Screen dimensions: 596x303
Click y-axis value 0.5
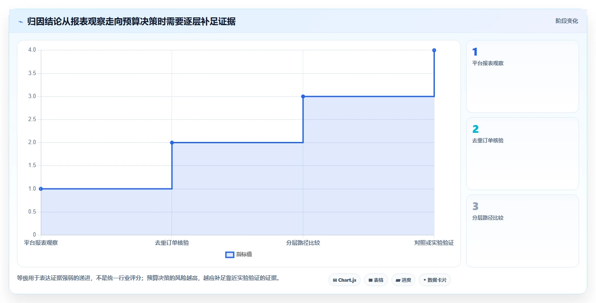(32, 212)
